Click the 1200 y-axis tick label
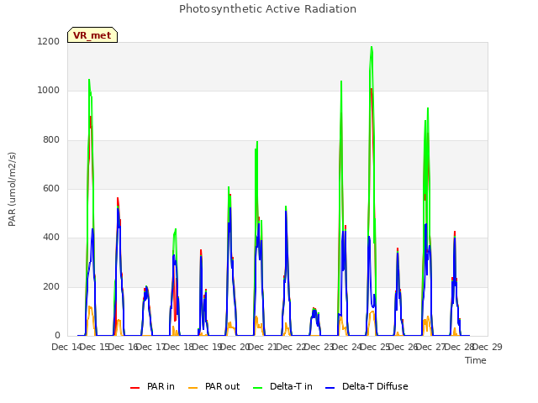Image resolution: width=538 pixels, height=403 pixels. [49, 41]
